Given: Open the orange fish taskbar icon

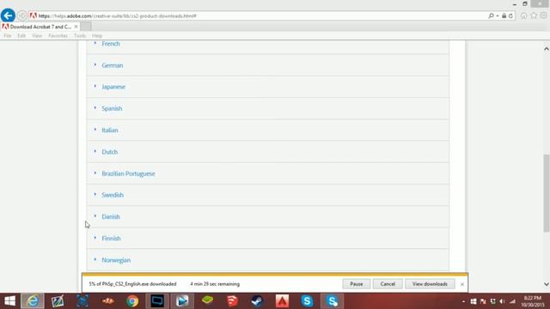Looking at the screenshot, I should click(x=107, y=301).
